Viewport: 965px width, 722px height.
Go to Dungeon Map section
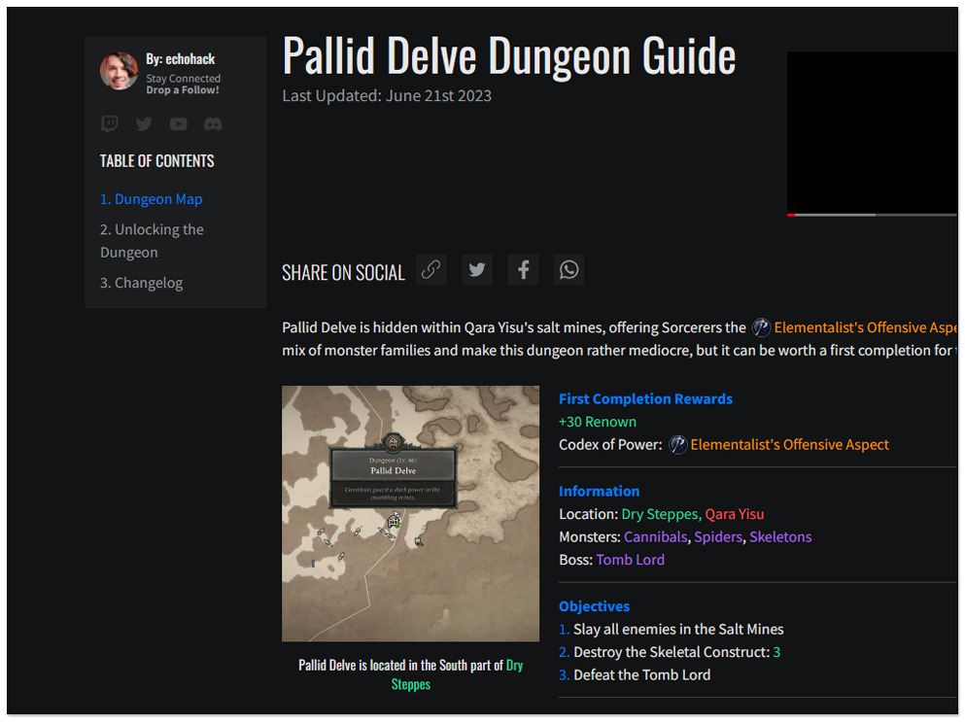(152, 199)
